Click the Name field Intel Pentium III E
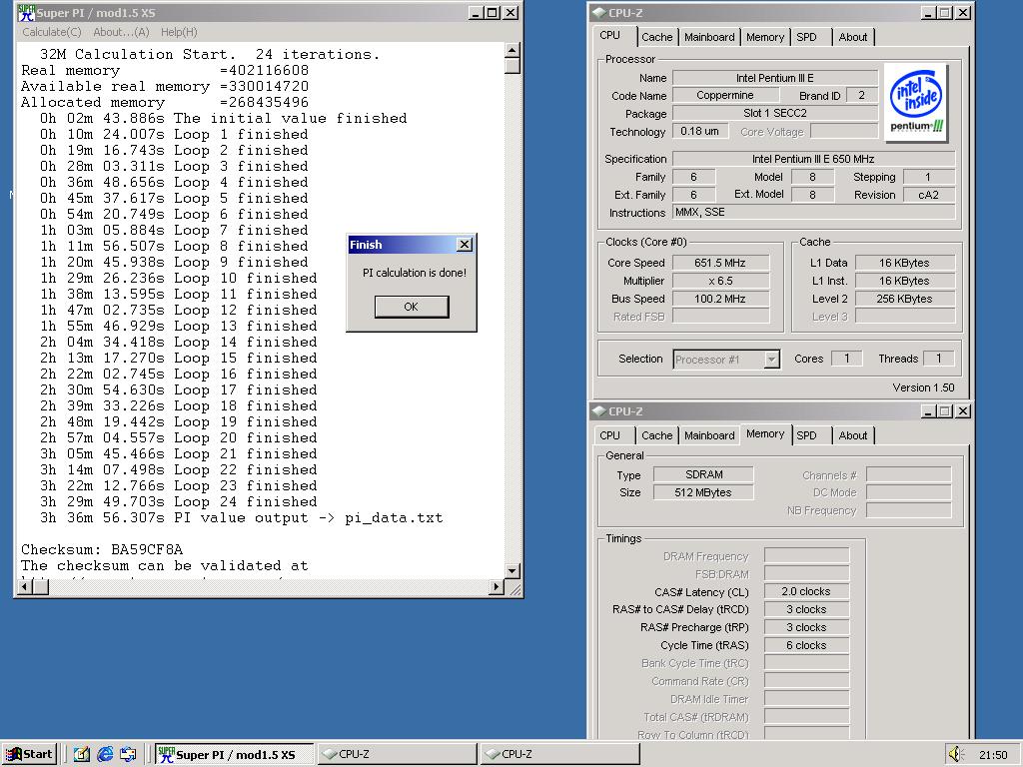The width and height of the screenshot is (1023, 767). click(774, 78)
